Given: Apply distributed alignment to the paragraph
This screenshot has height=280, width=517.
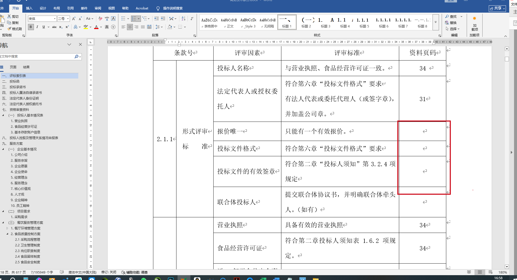Looking at the screenshot, I should [149, 27].
